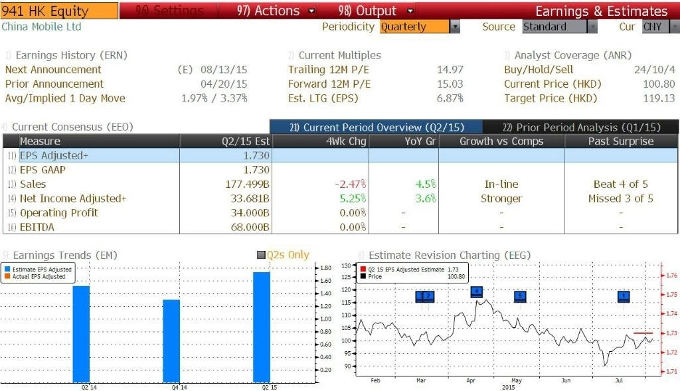
Task: Open Earnings History (ERN) section link
Action: click(71, 56)
